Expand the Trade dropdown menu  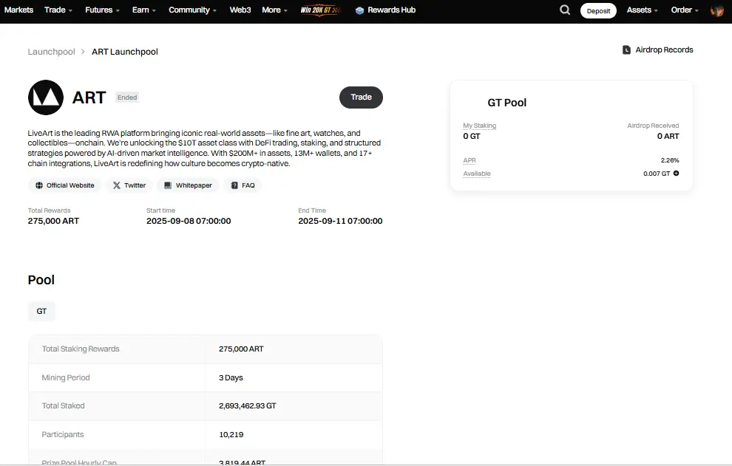[58, 10]
